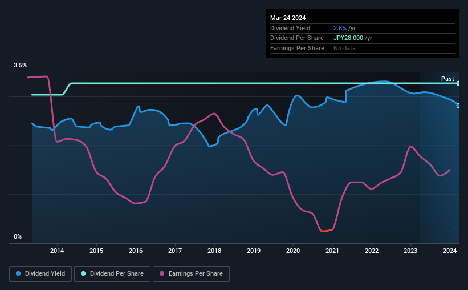468x290 pixels.
Task: Click the Dividend Per Share endpoint marker
Action: [x=458, y=83]
